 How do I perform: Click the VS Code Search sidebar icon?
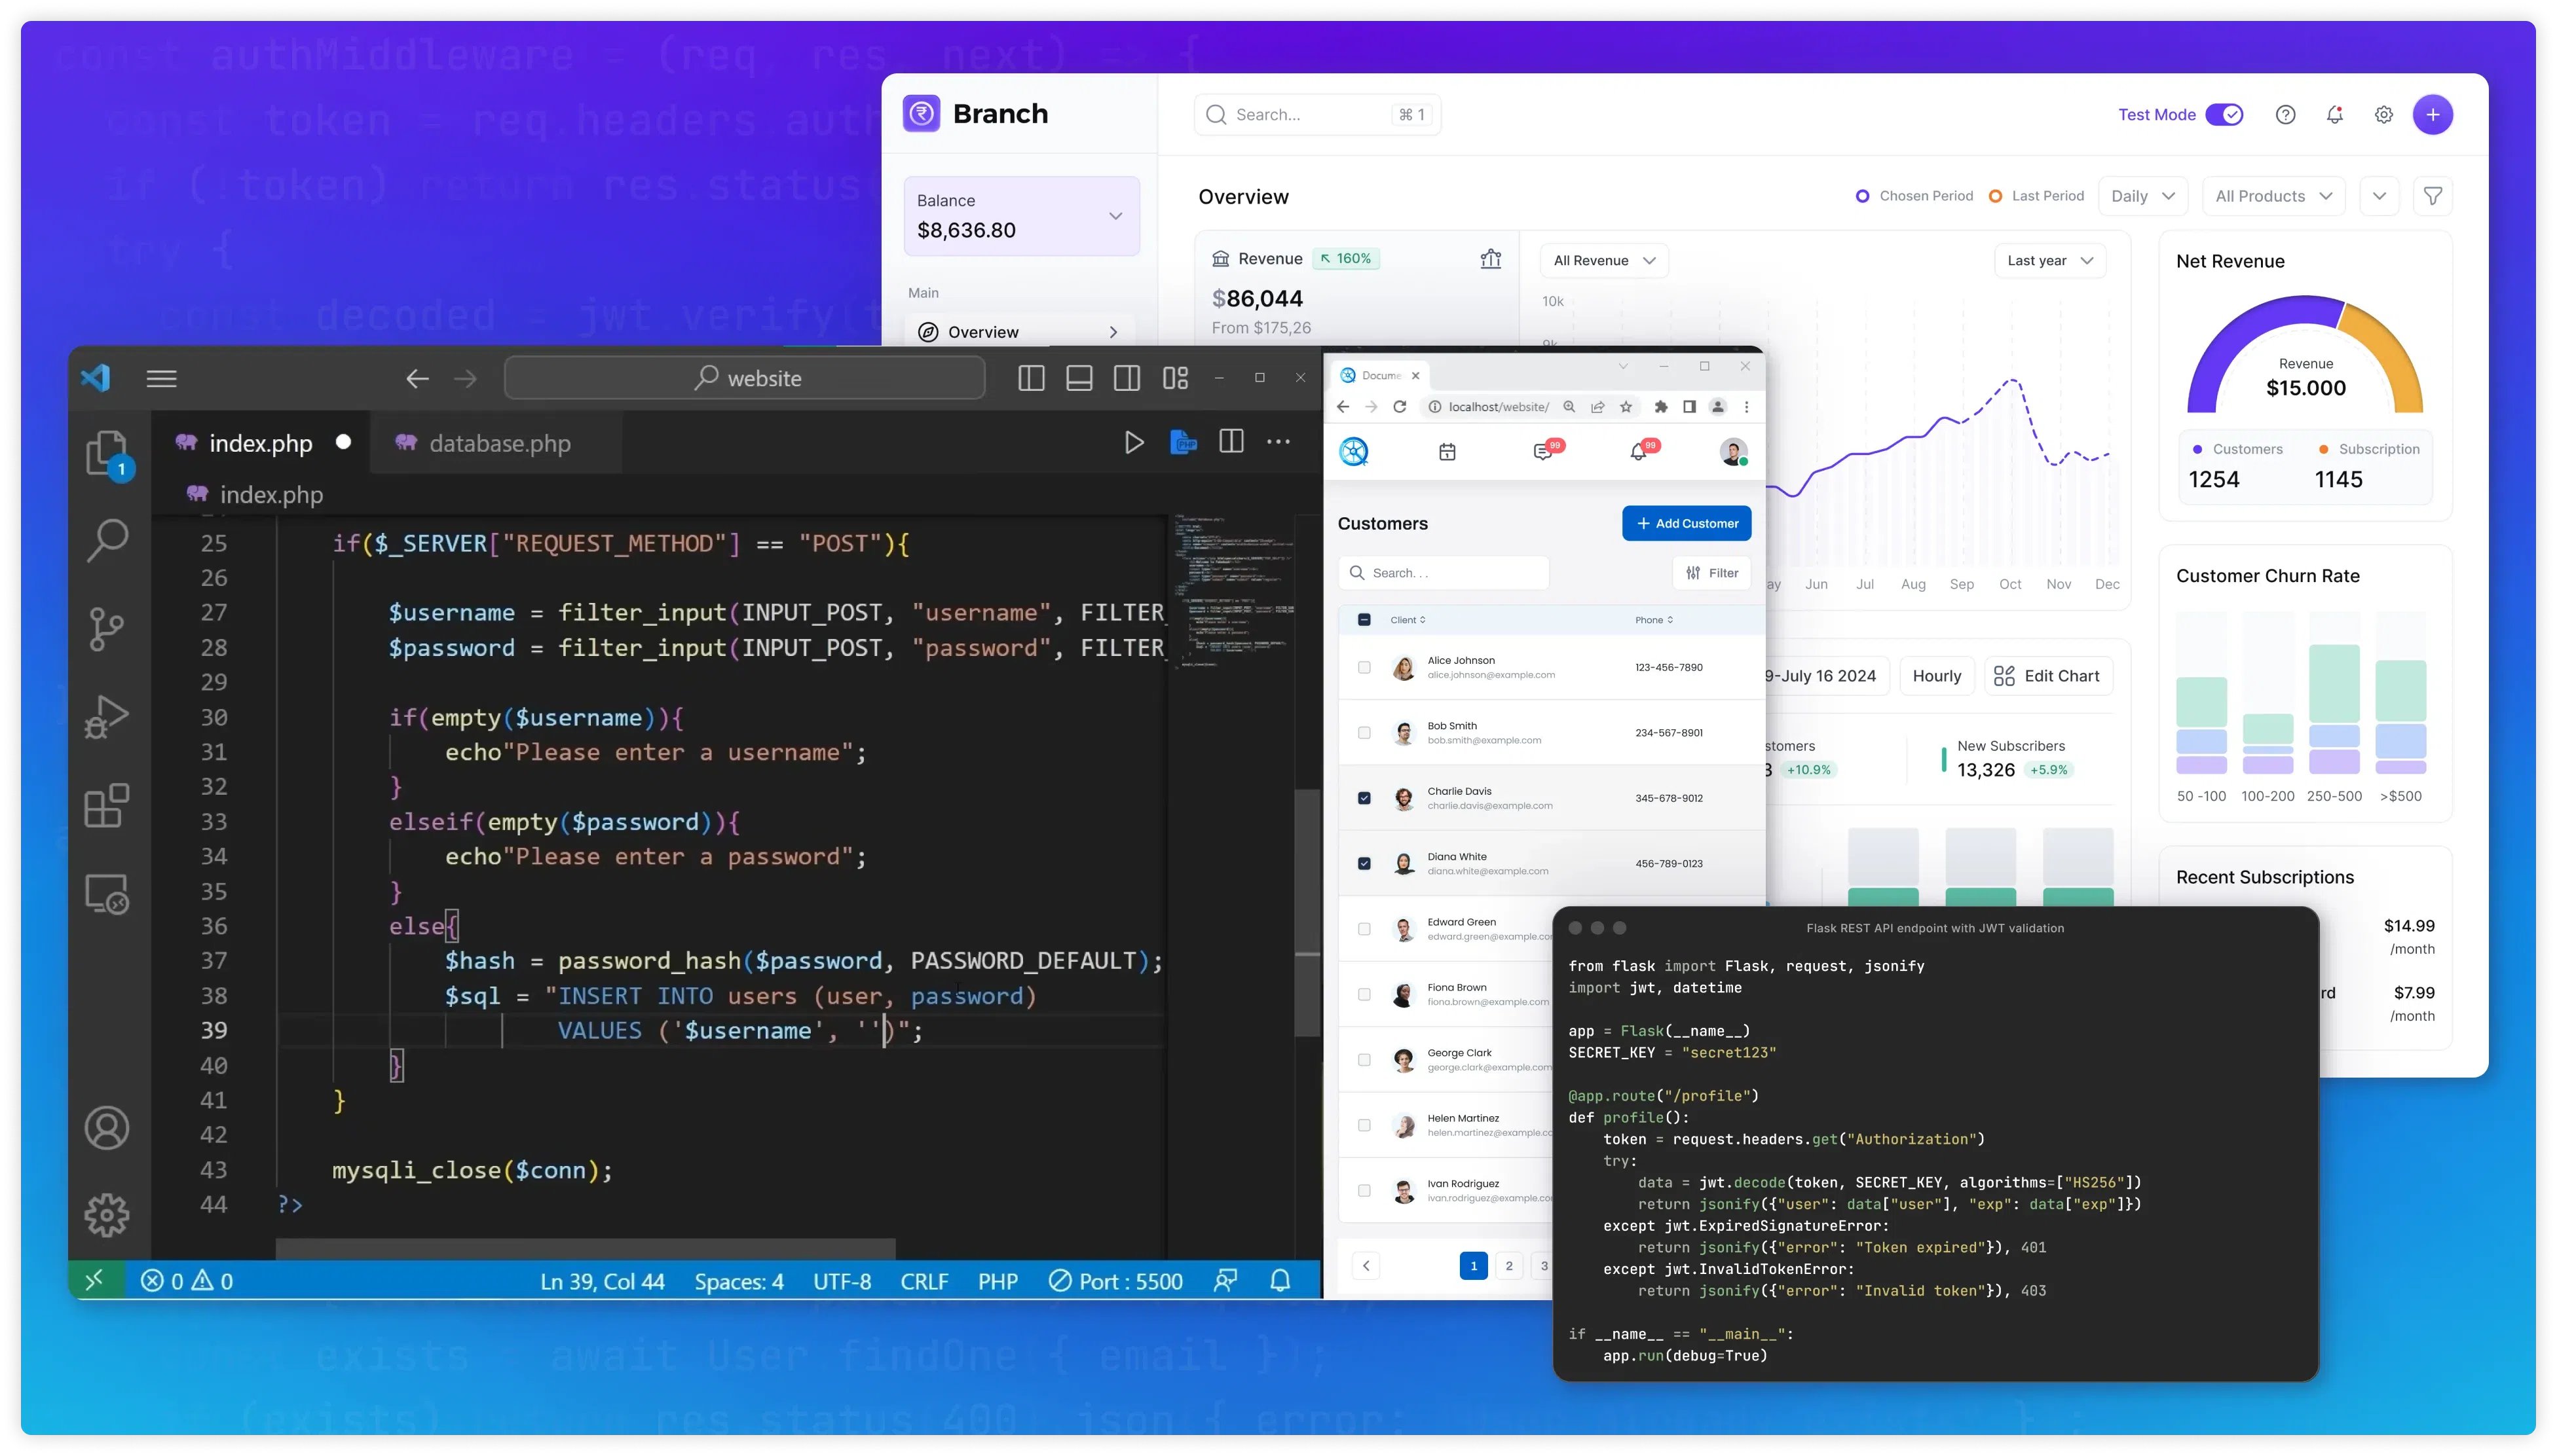pyautogui.click(x=106, y=541)
